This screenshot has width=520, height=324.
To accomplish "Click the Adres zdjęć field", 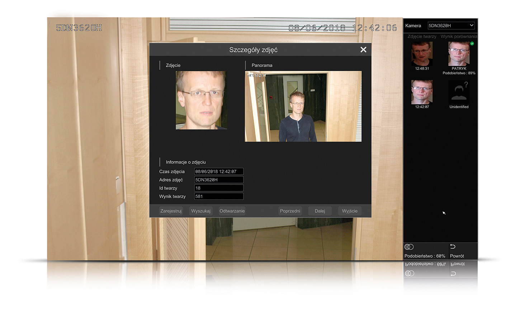I will point(219,180).
